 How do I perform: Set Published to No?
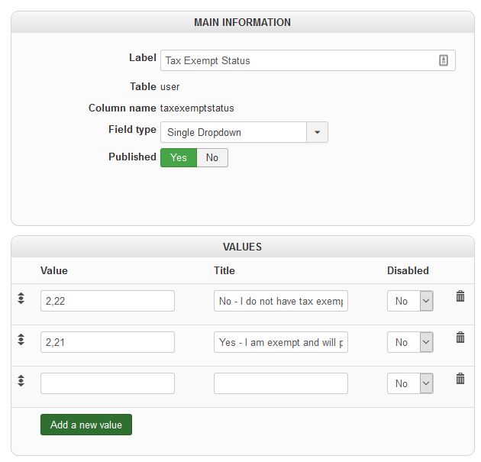tap(212, 157)
